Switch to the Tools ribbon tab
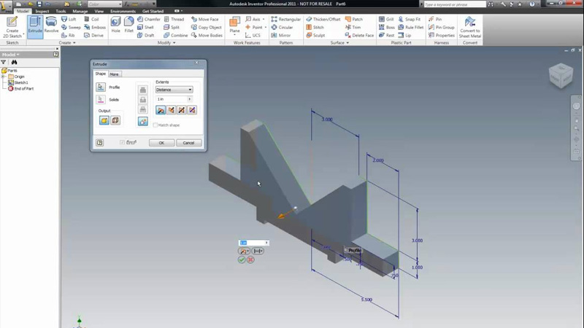The height and width of the screenshot is (328, 584). tap(61, 11)
